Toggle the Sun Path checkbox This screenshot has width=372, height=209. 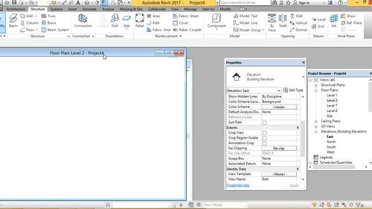(264, 122)
